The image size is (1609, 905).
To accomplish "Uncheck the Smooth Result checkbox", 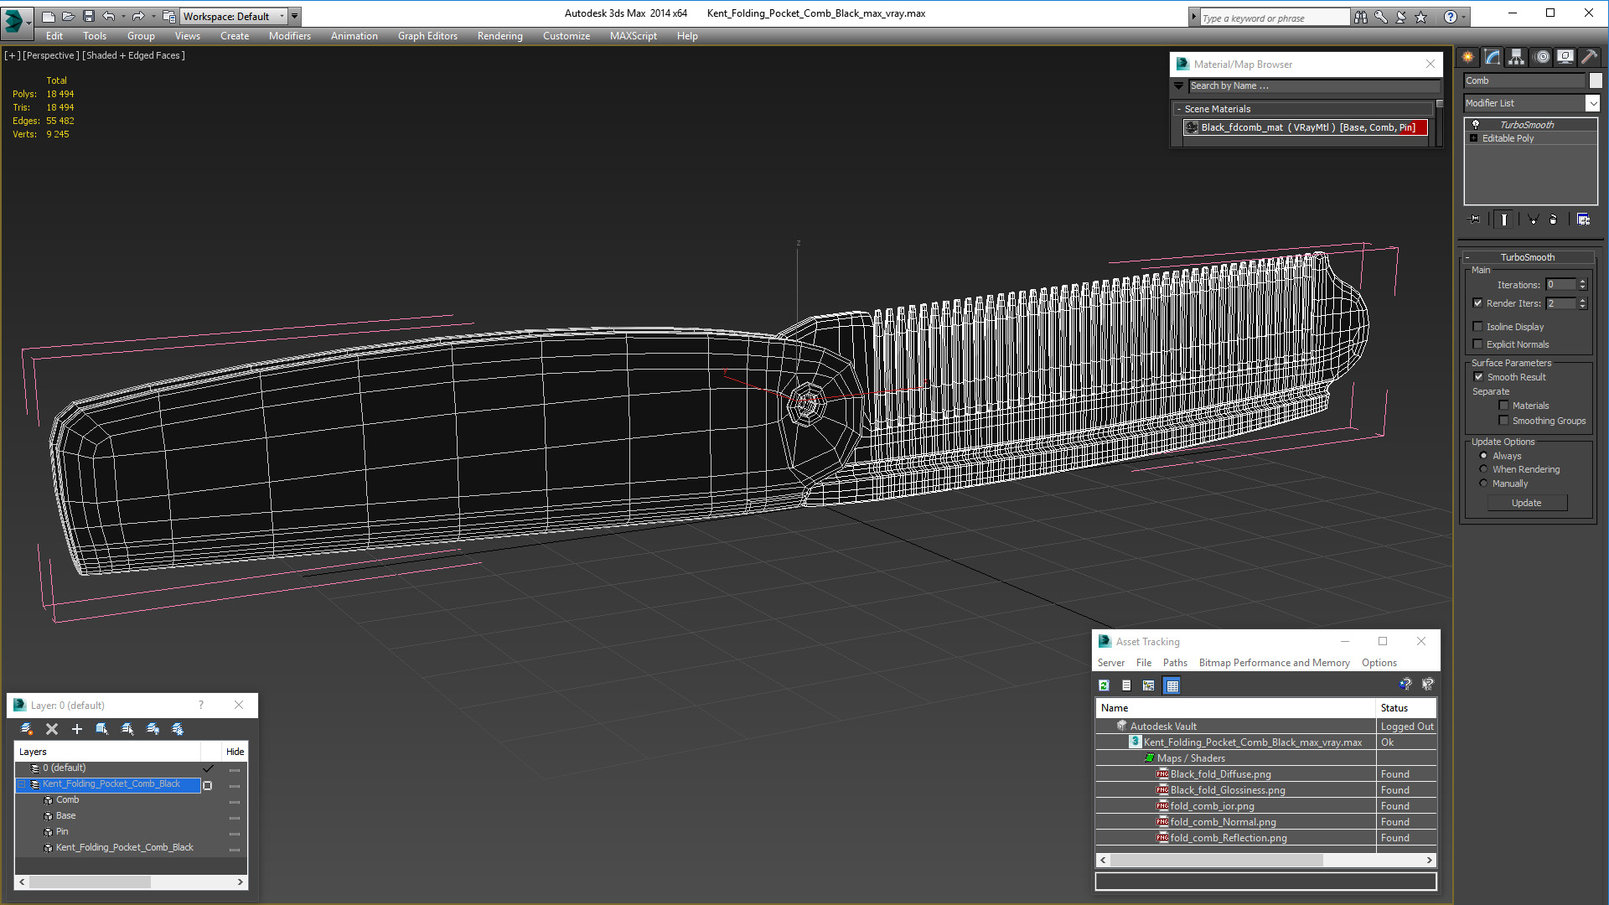I will click(x=1478, y=377).
